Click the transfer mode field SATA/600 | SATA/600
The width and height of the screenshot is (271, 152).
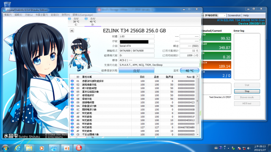136,51
